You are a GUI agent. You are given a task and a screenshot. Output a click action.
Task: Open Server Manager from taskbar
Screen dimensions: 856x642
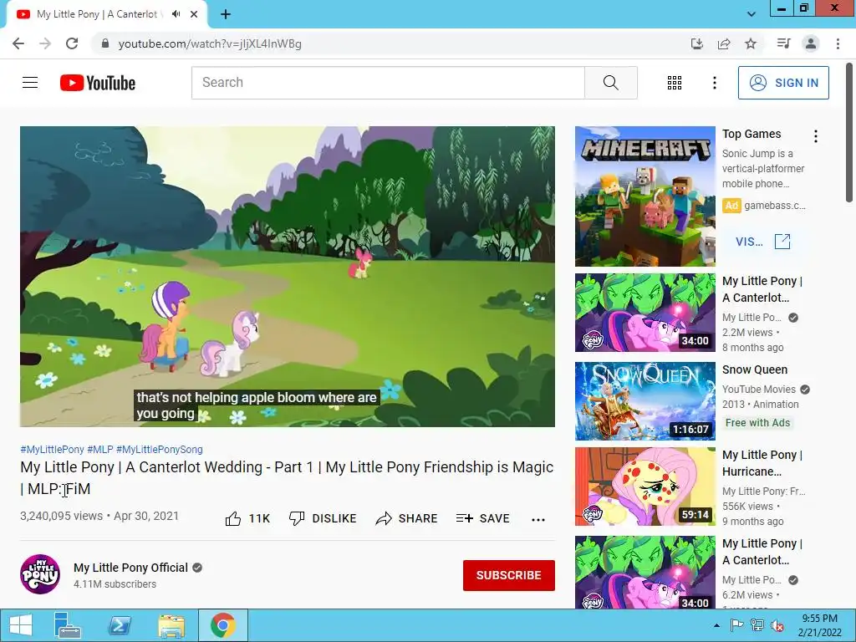67,625
